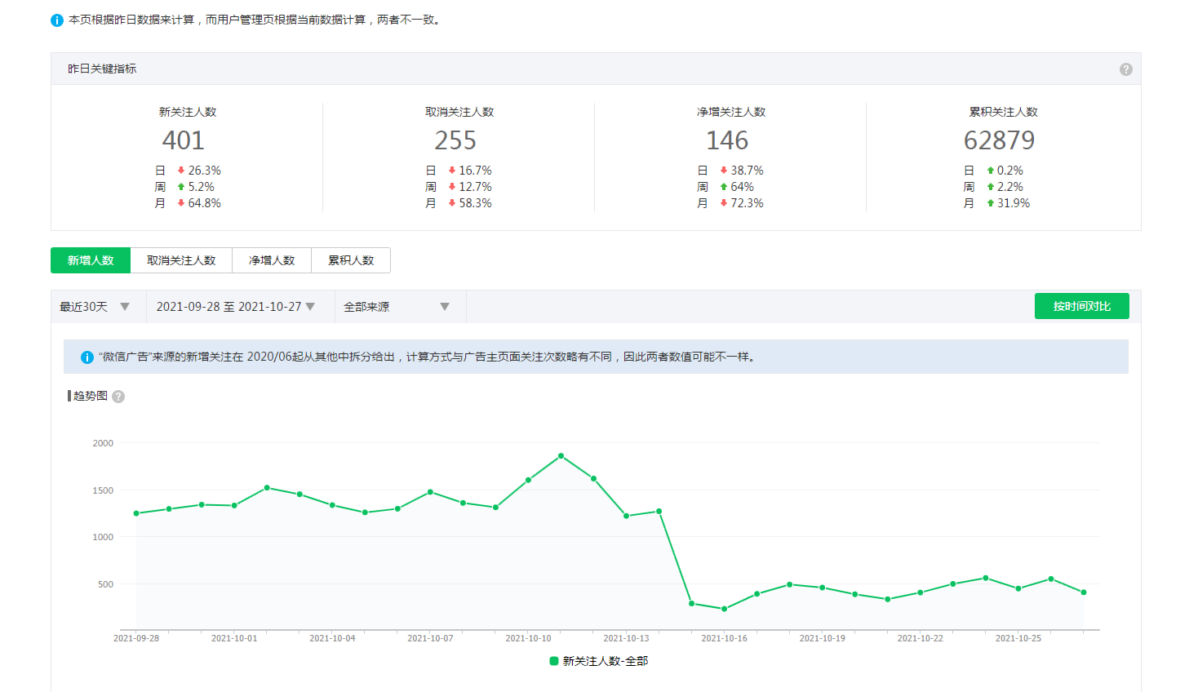Click help icon in 昨日关键指标 header

tap(1125, 69)
